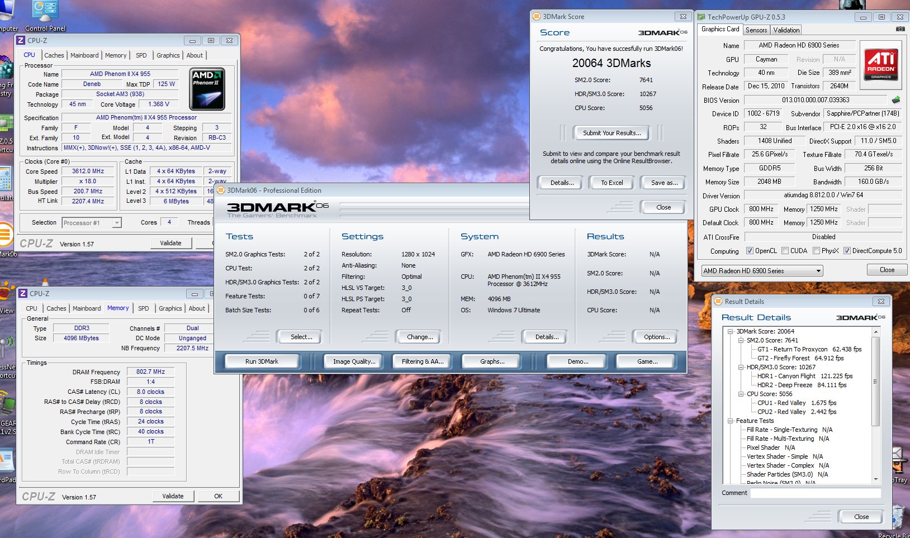Image resolution: width=910 pixels, height=538 pixels.
Task: Click the BIOS save chip icon in GPU-Z
Action: click(x=896, y=100)
